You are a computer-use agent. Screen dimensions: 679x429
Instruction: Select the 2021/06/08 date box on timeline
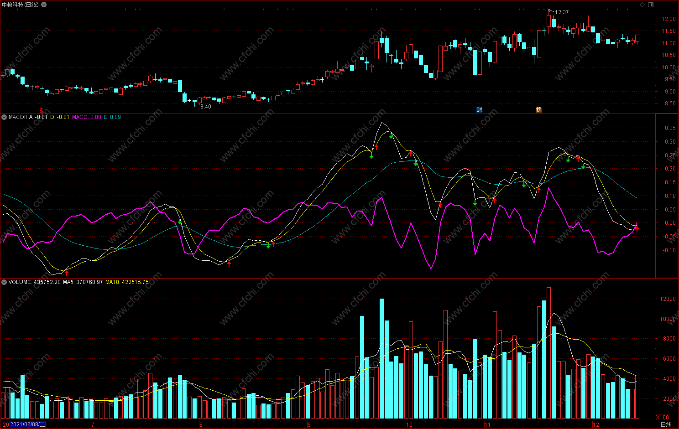coord(27,424)
